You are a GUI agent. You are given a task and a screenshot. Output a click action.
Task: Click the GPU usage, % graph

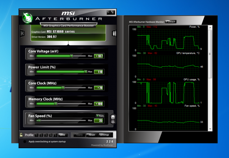pyautogui.click(x=168, y=92)
